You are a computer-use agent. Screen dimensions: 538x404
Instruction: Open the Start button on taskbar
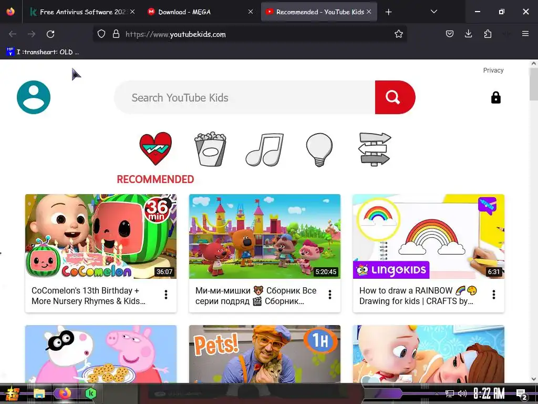12,393
